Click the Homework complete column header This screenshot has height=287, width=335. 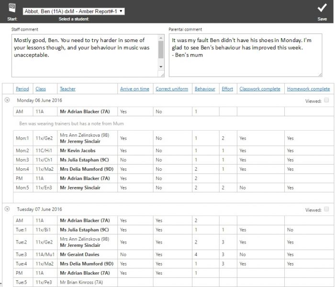308,89
